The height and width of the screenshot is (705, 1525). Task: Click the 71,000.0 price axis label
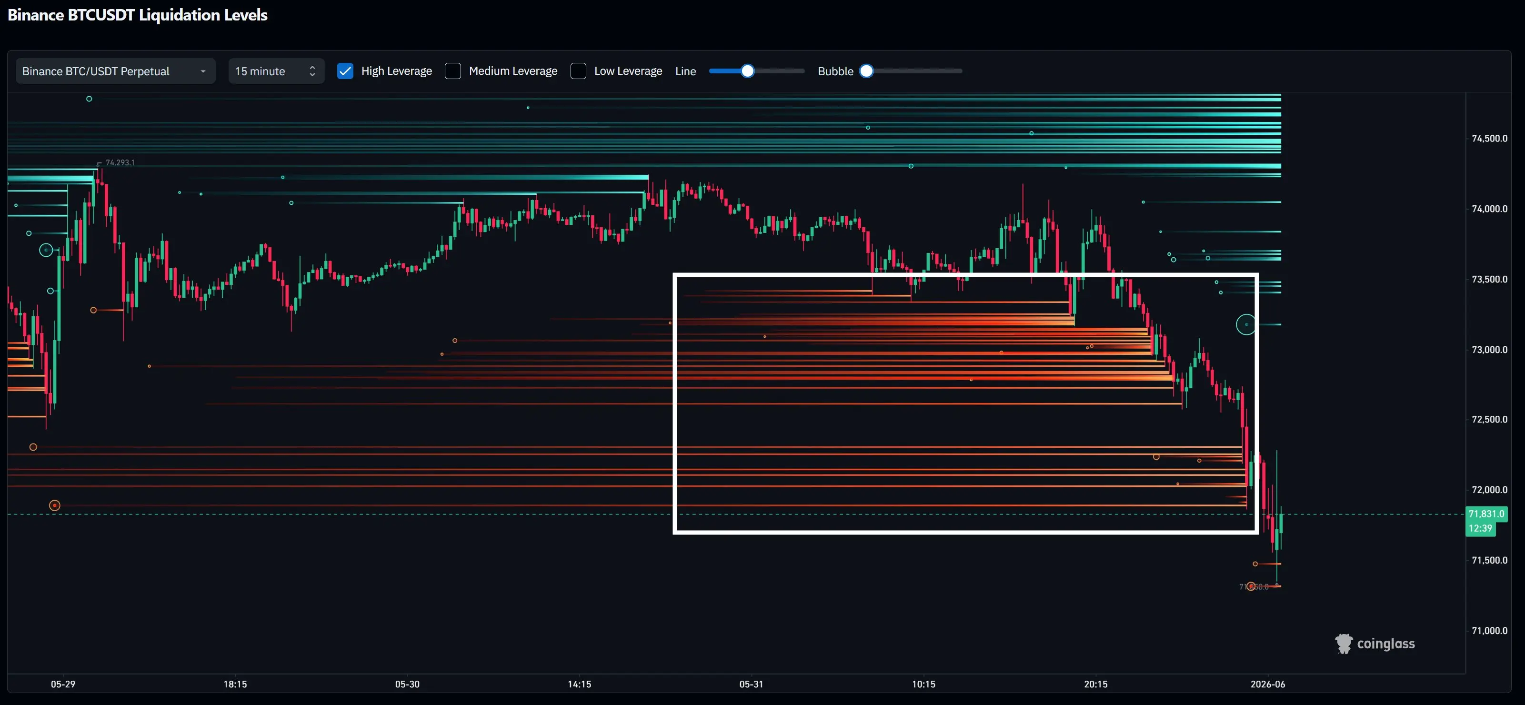1489,631
